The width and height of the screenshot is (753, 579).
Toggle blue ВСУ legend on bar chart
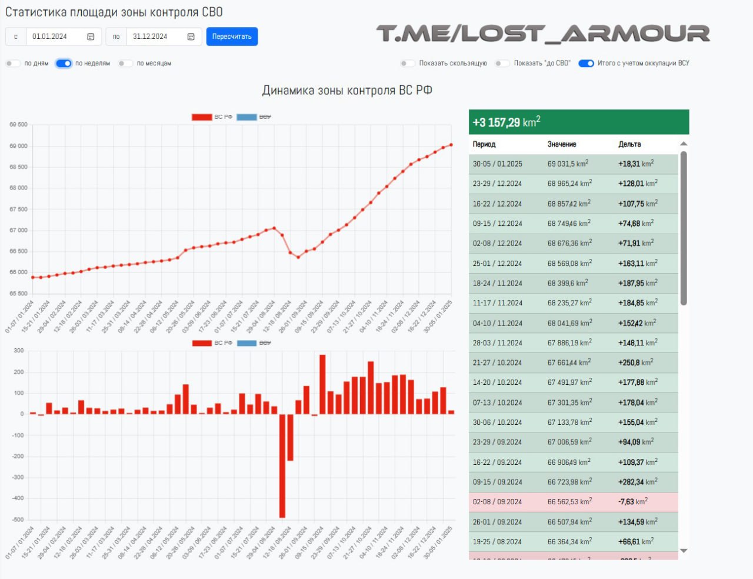click(x=246, y=343)
